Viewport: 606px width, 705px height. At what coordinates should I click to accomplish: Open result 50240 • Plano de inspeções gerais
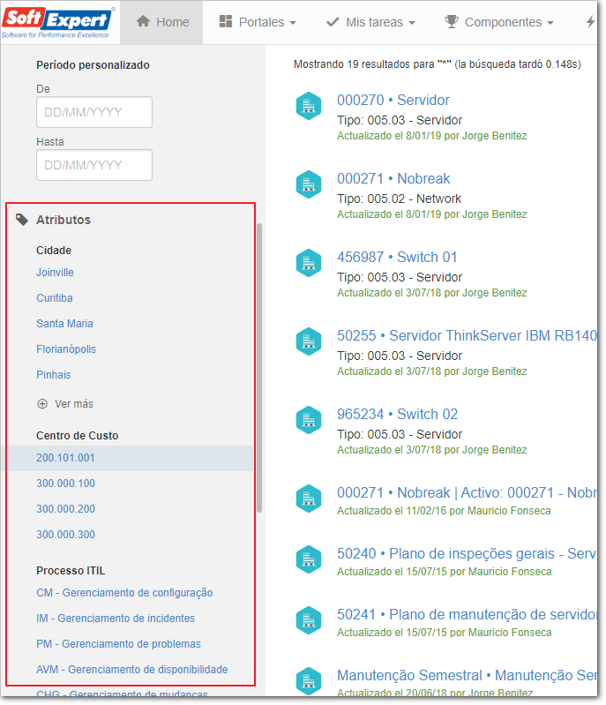(x=467, y=553)
